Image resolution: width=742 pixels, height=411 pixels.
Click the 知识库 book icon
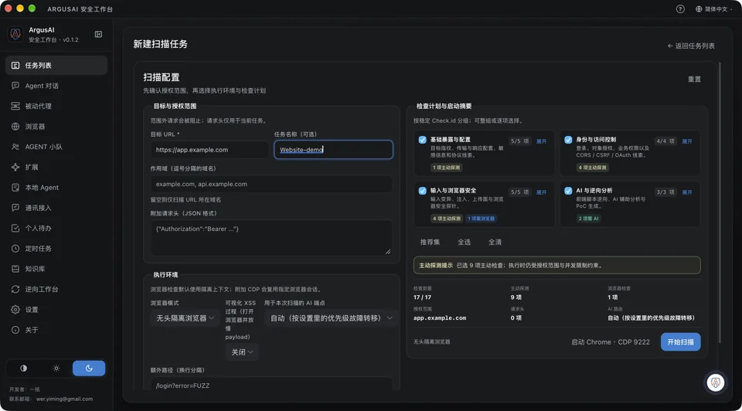click(x=15, y=269)
